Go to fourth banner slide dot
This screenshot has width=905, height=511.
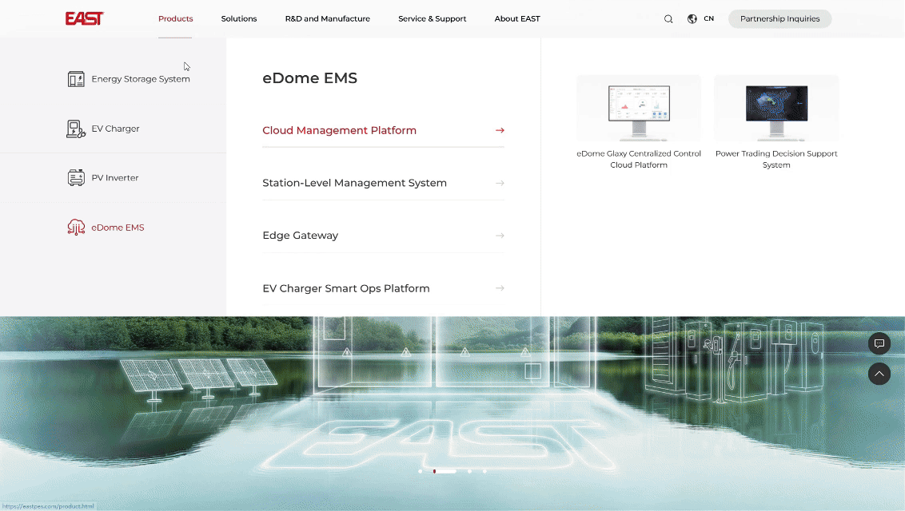484,471
